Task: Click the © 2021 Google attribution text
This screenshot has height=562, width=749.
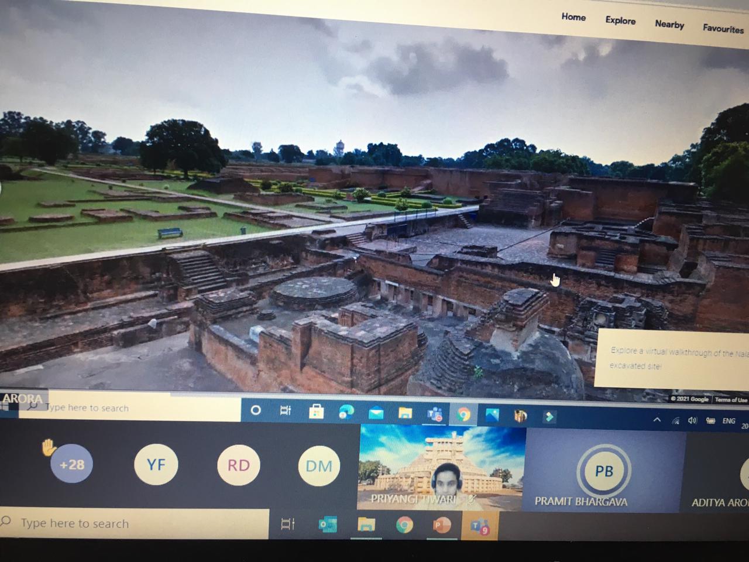Action: coord(690,399)
